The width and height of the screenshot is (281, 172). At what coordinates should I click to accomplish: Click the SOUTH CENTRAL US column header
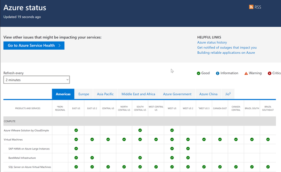[x=140, y=108]
